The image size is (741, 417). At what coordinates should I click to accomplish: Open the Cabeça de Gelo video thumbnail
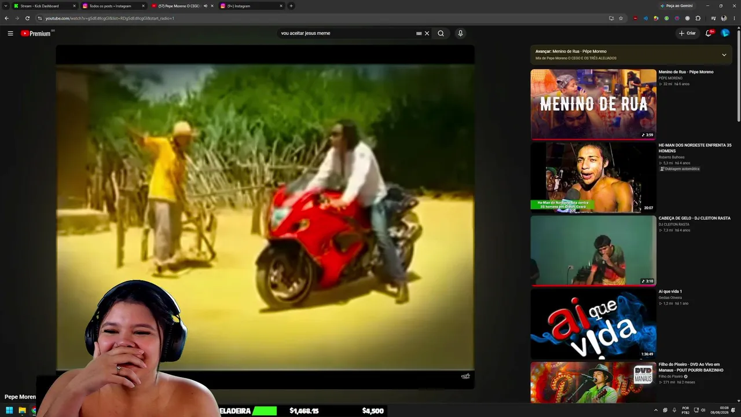(x=593, y=251)
